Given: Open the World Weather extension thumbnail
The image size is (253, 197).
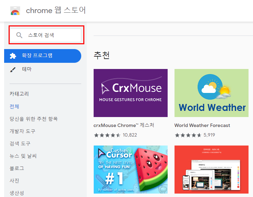Looking at the screenshot, I should [211, 93].
